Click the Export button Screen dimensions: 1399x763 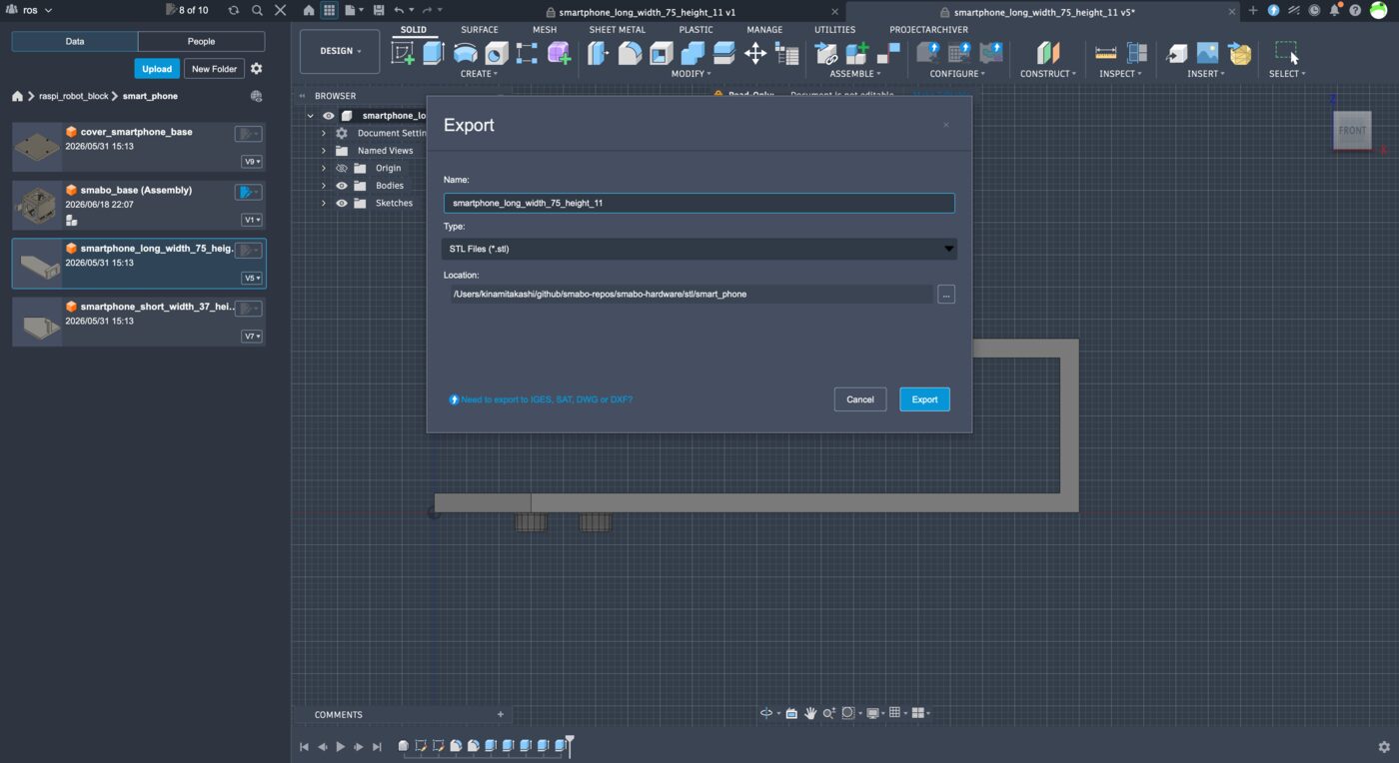(x=924, y=399)
